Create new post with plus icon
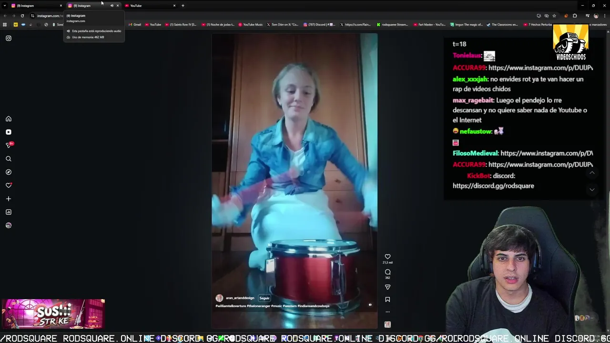 (x=9, y=199)
